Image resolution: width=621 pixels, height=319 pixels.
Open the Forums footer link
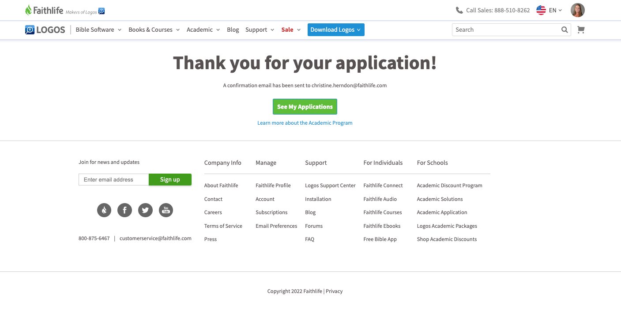click(x=314, y=226)
